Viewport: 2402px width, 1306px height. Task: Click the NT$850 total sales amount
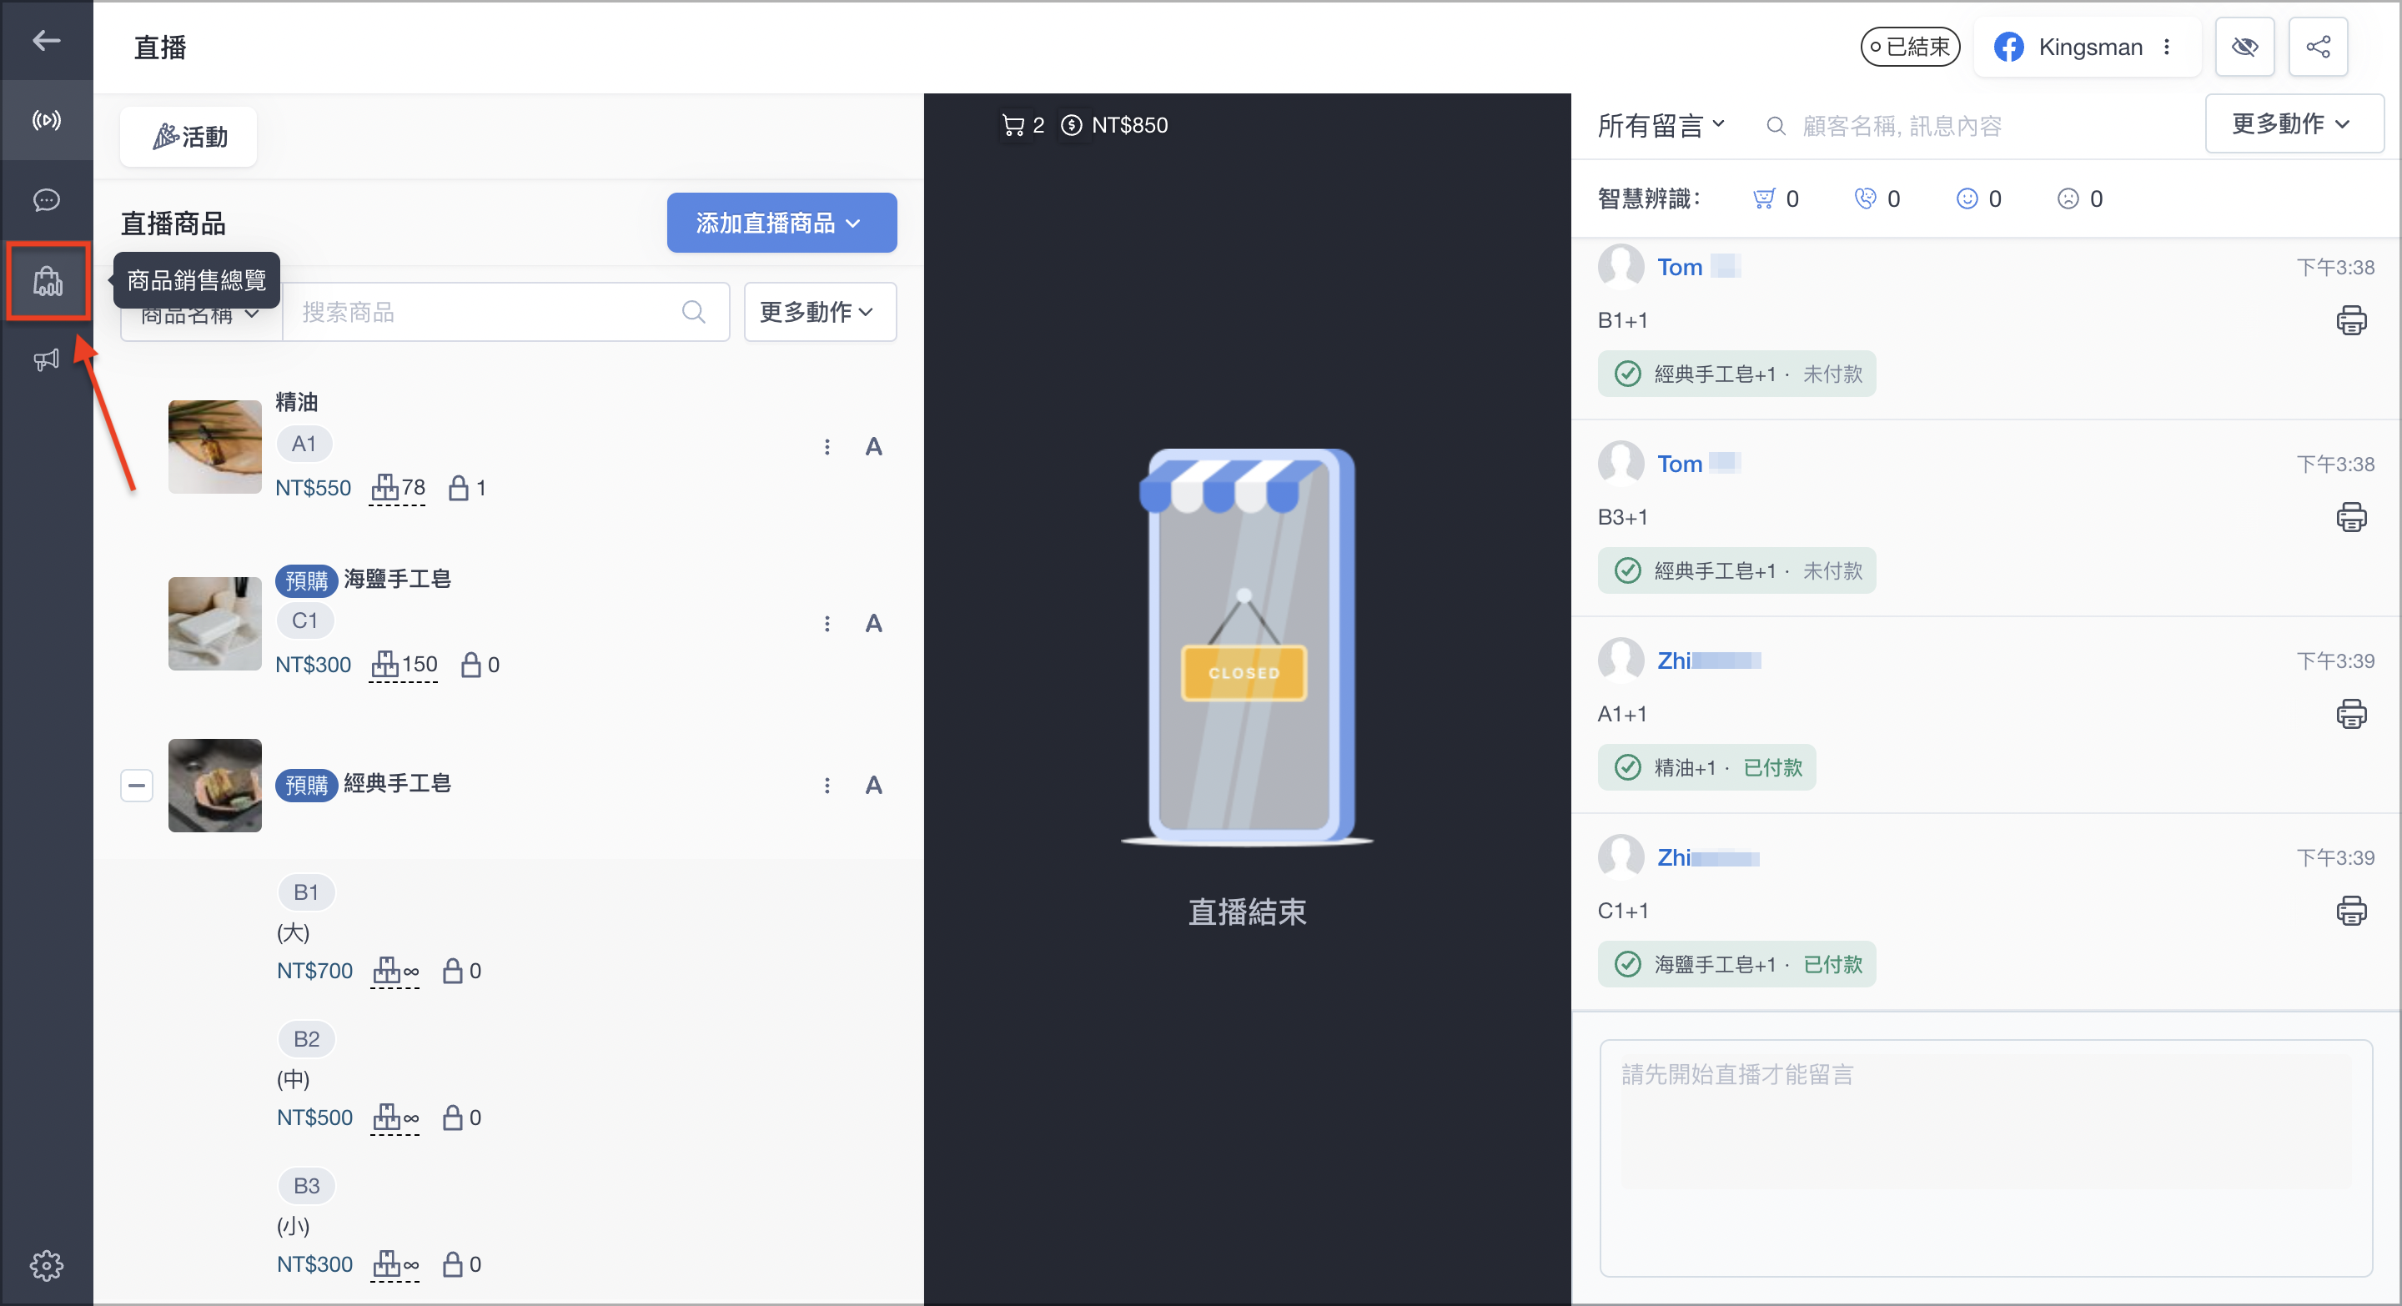click(x=1129, y=125)
